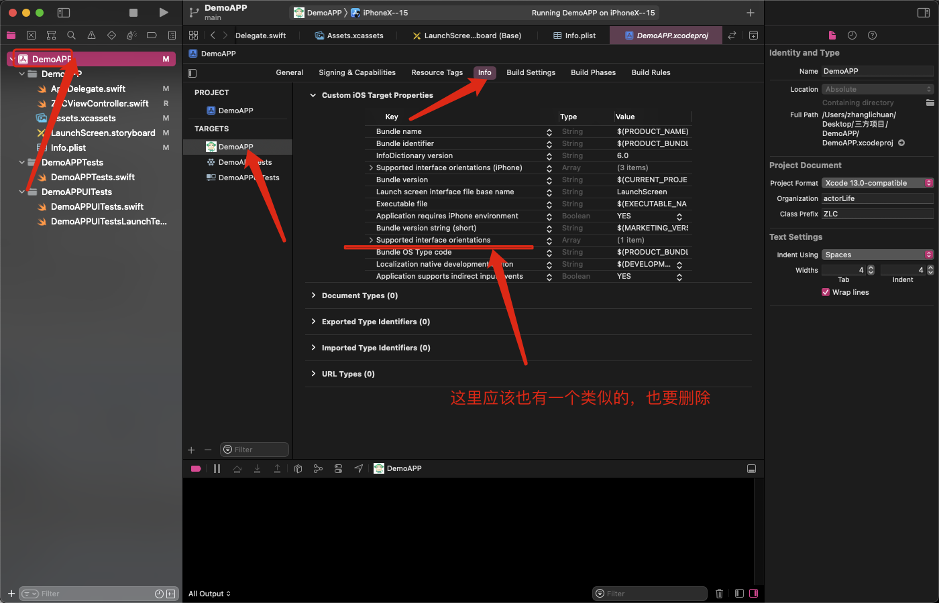Viewport: 939px width, 603px height.
Task: Open environment overrides in debug bar
Action: [338, 469]
